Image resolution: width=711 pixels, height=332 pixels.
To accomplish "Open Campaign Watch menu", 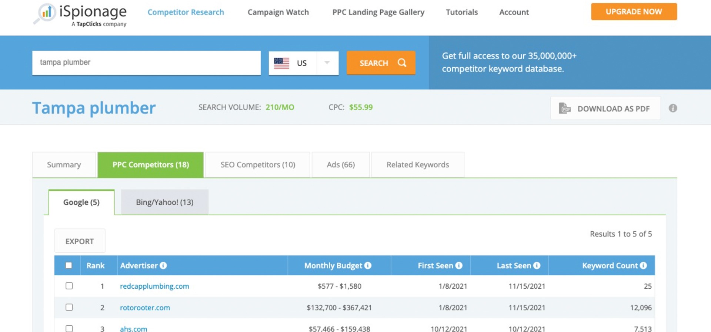I will coord(278,12).
